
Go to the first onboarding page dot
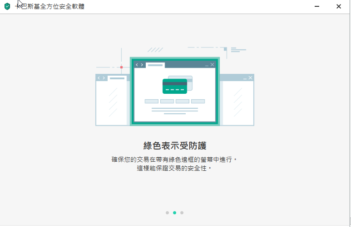(167, 213)
